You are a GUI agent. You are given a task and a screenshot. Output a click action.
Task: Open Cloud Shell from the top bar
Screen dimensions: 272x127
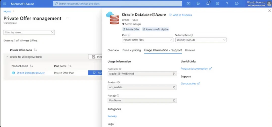click(189, 4)
